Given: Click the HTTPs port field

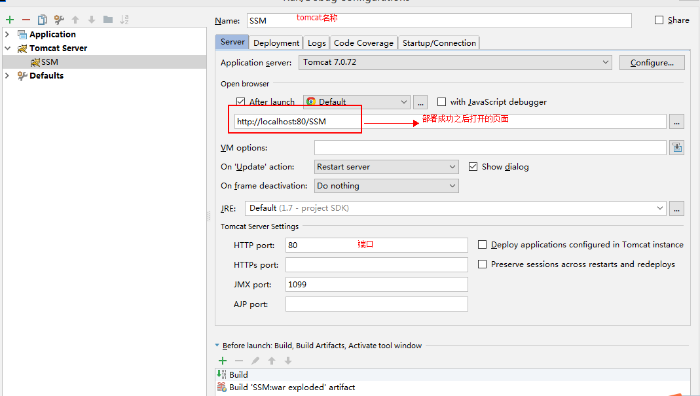Looking at the screenshot, I should [377, 264].
